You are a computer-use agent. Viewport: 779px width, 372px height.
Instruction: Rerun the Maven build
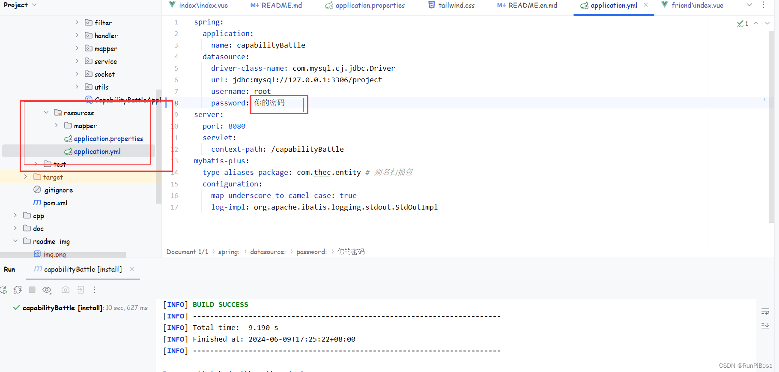(x=3, y=290)
